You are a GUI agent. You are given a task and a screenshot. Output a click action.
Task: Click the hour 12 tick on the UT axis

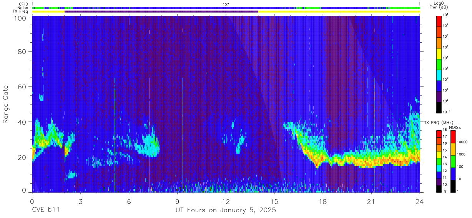tap(226, 201)
